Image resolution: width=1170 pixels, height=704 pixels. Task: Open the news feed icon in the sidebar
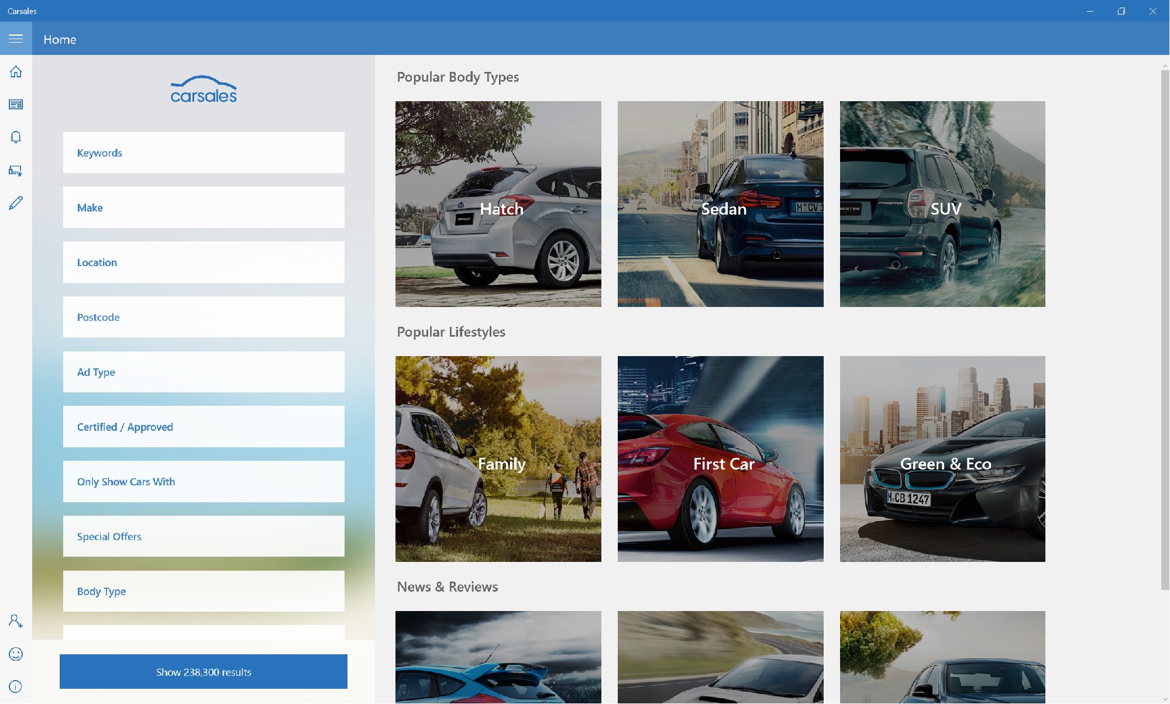click(x=16, y=104)
